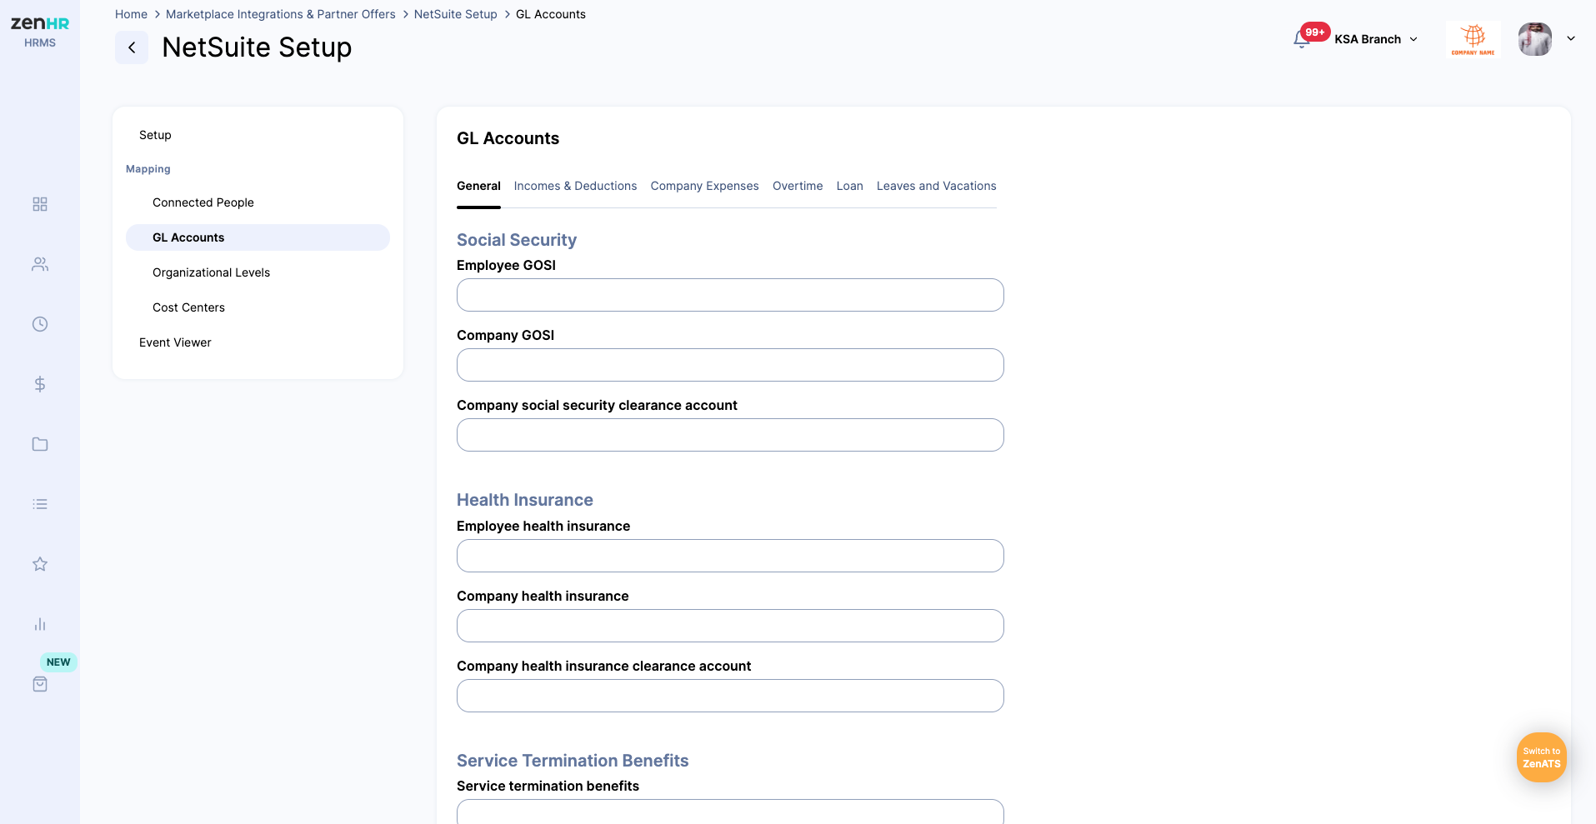Switch to the Overtime tab
This screenshot has width=1596, height=824.
click(798, 186)
